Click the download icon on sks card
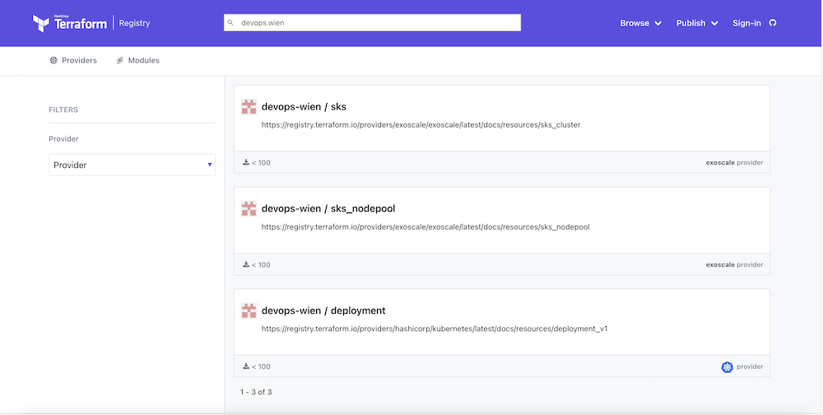Image resolution: width=823 pixels, height=415 pixels. 246,162
